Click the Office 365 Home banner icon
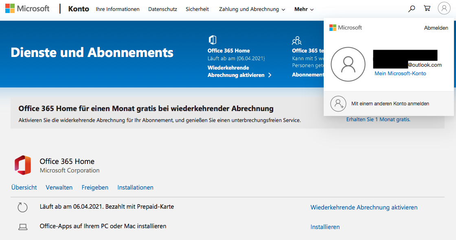The image size is (456, 240). tap(213, 40)
